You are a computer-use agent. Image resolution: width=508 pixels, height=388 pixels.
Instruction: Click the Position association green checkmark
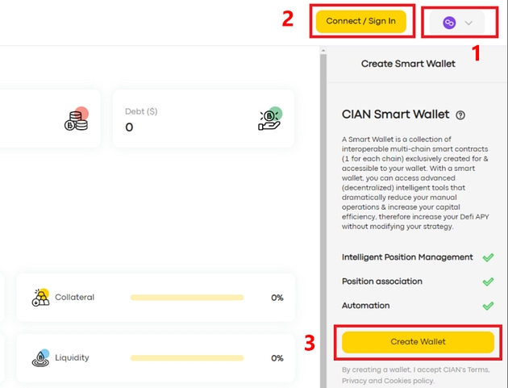487,282
